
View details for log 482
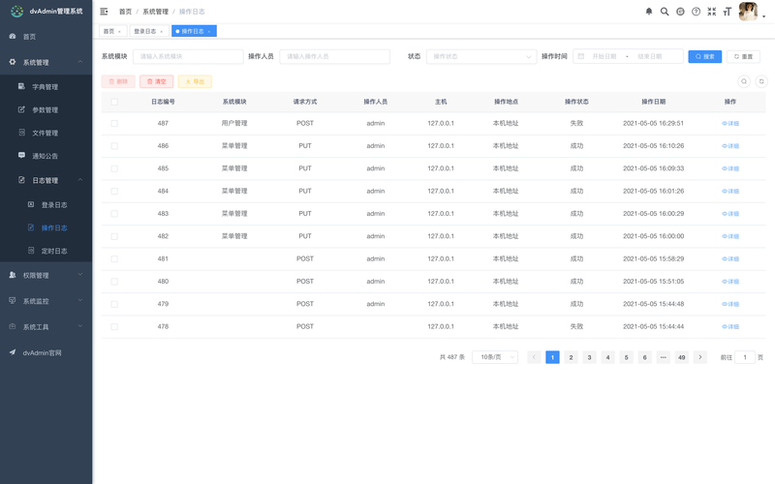point(730,236)
